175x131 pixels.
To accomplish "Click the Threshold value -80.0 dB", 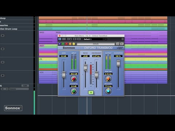I will point(74,74).
